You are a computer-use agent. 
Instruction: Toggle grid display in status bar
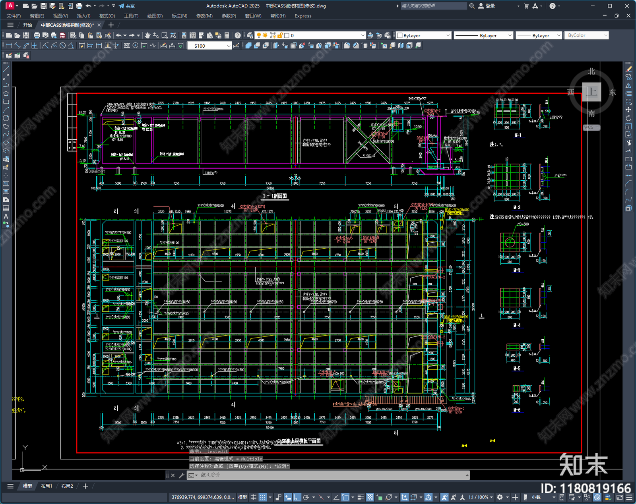[254, 497]
